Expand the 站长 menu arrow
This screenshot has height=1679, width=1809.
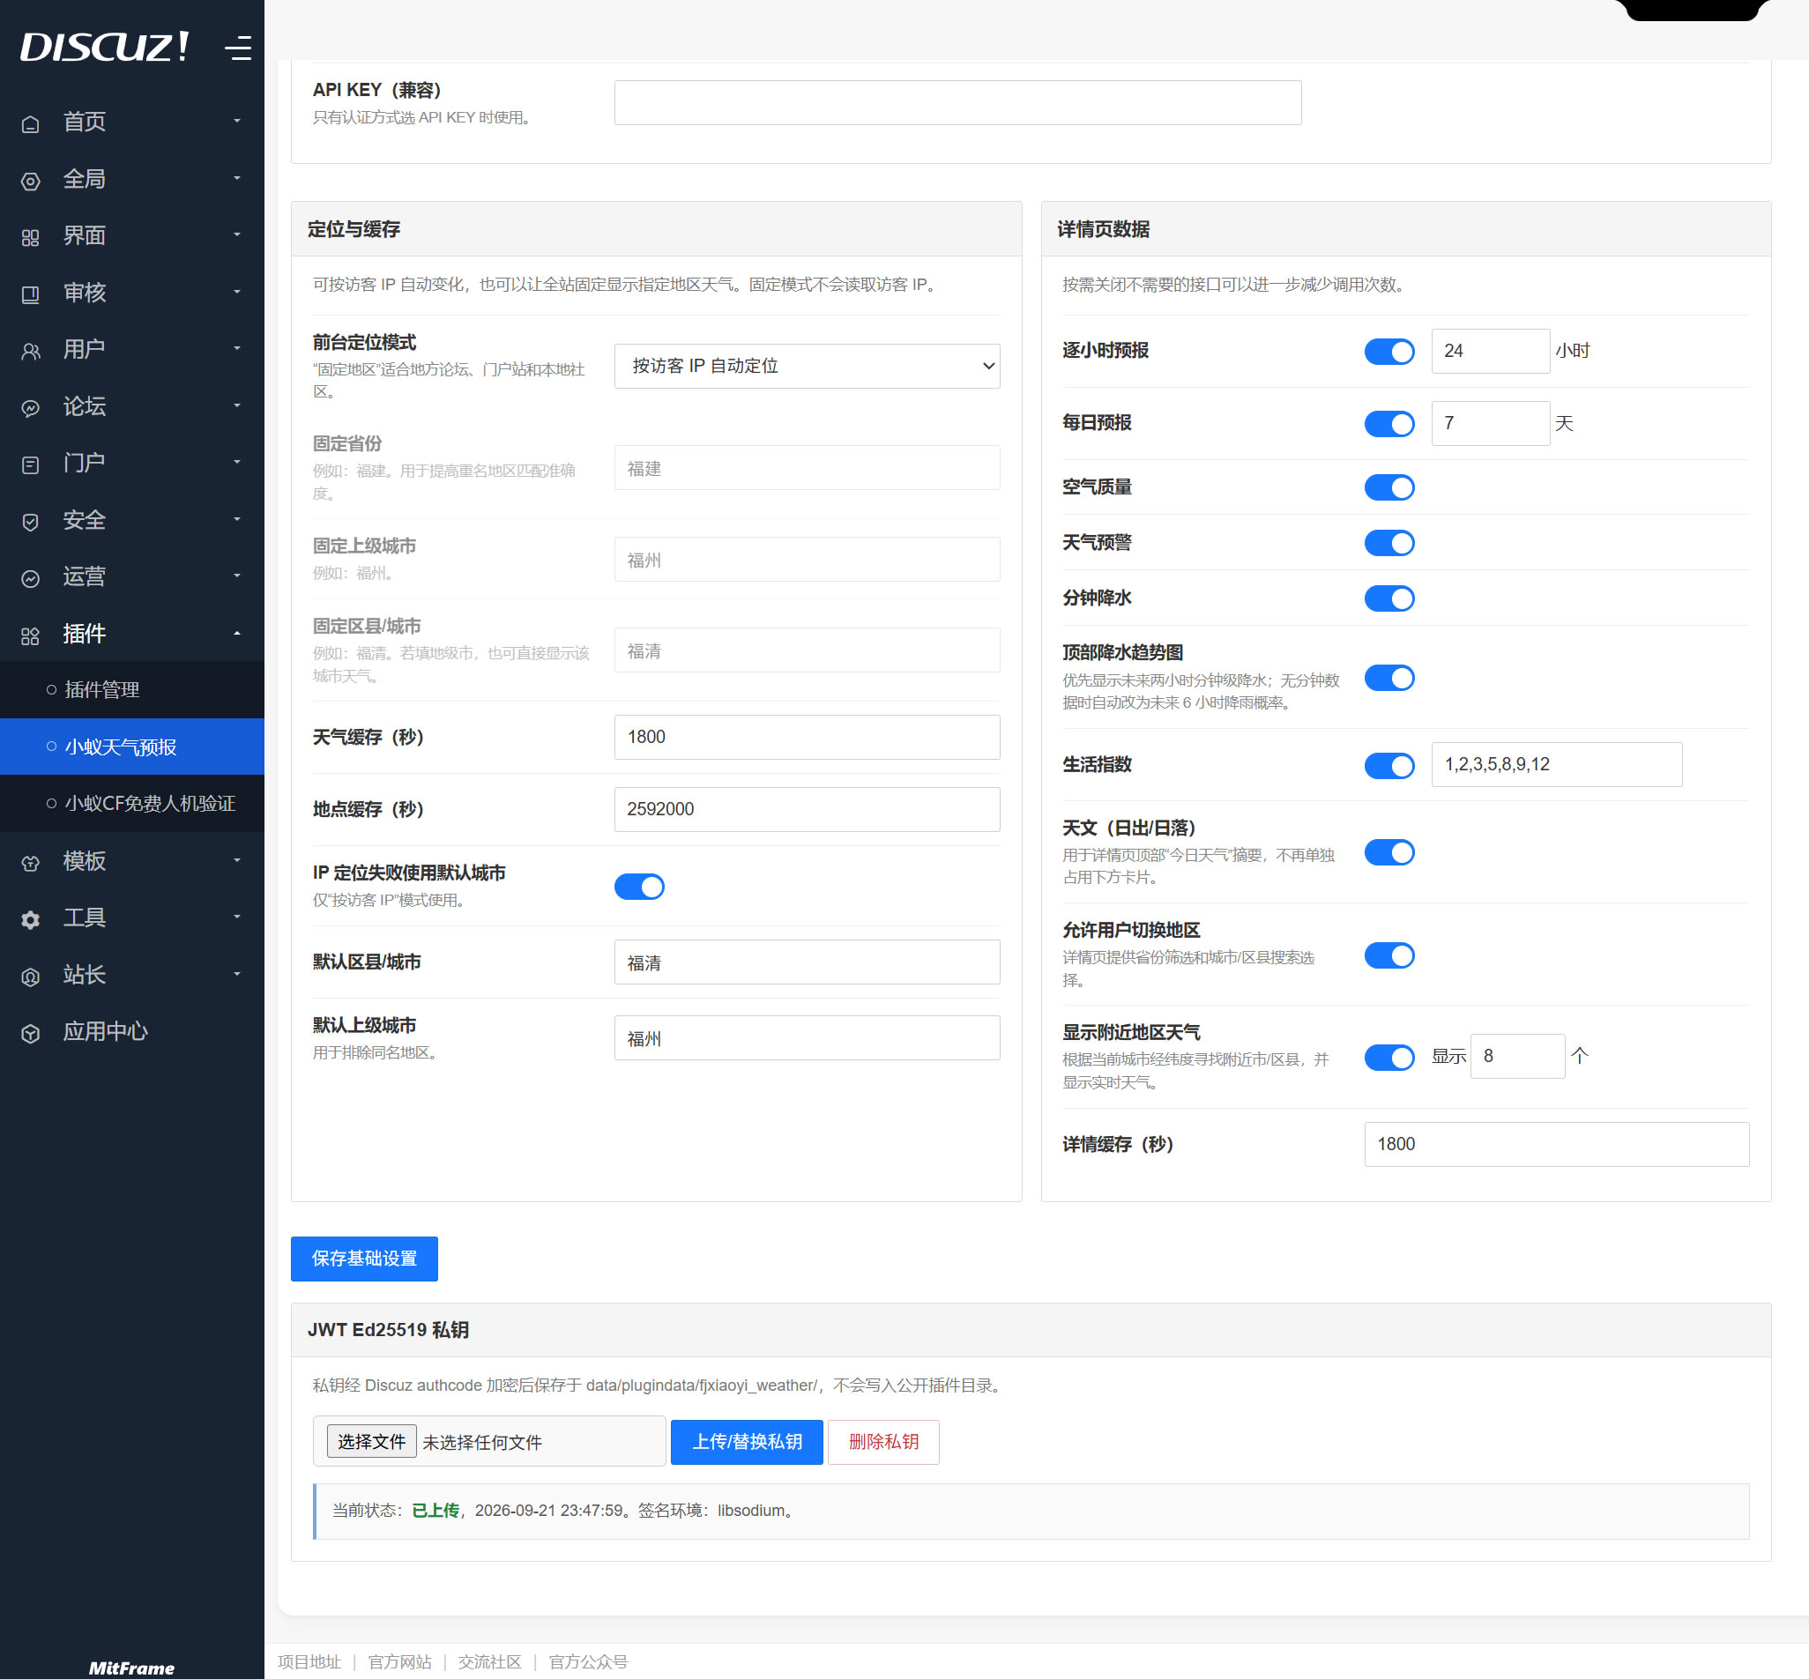coord(237,974)
